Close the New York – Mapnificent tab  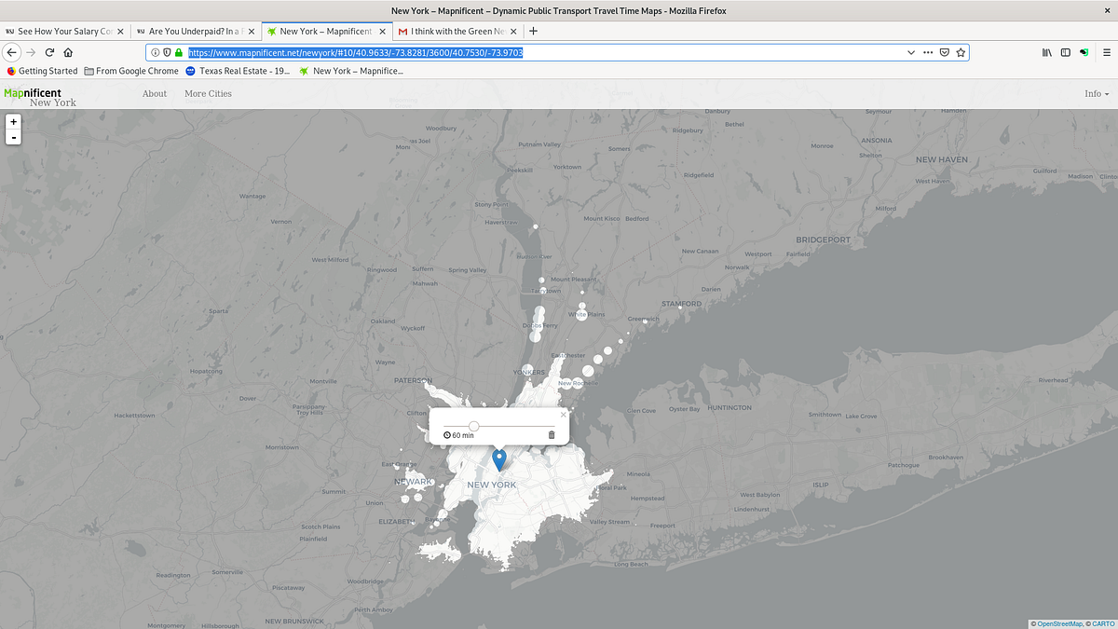[x=382, y=31]
